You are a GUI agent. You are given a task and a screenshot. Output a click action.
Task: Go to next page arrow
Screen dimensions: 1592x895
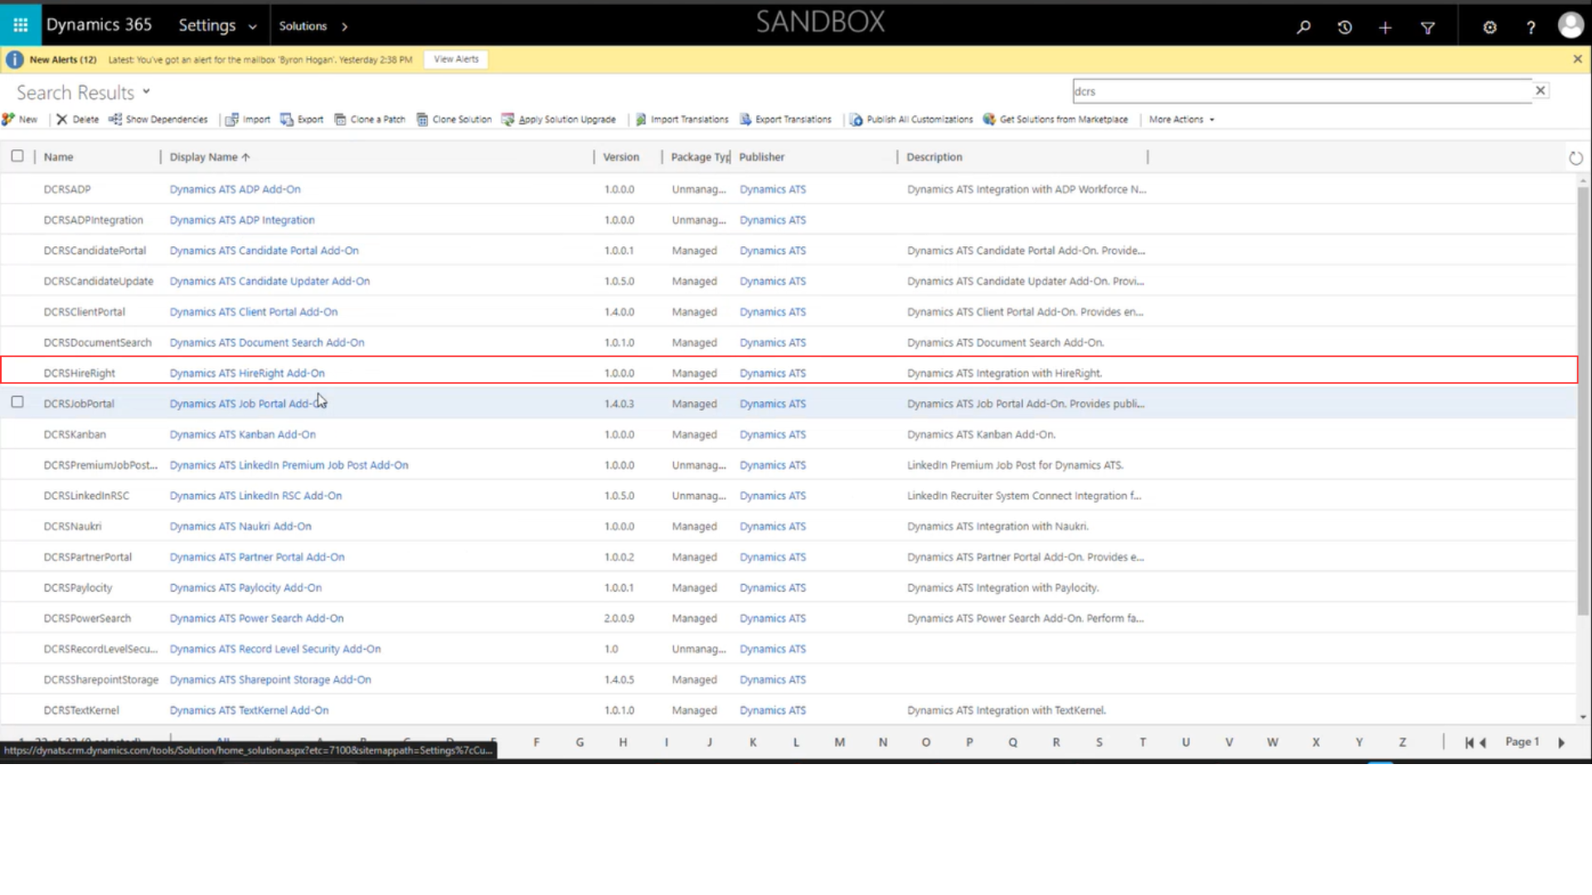pos(1561,743)
